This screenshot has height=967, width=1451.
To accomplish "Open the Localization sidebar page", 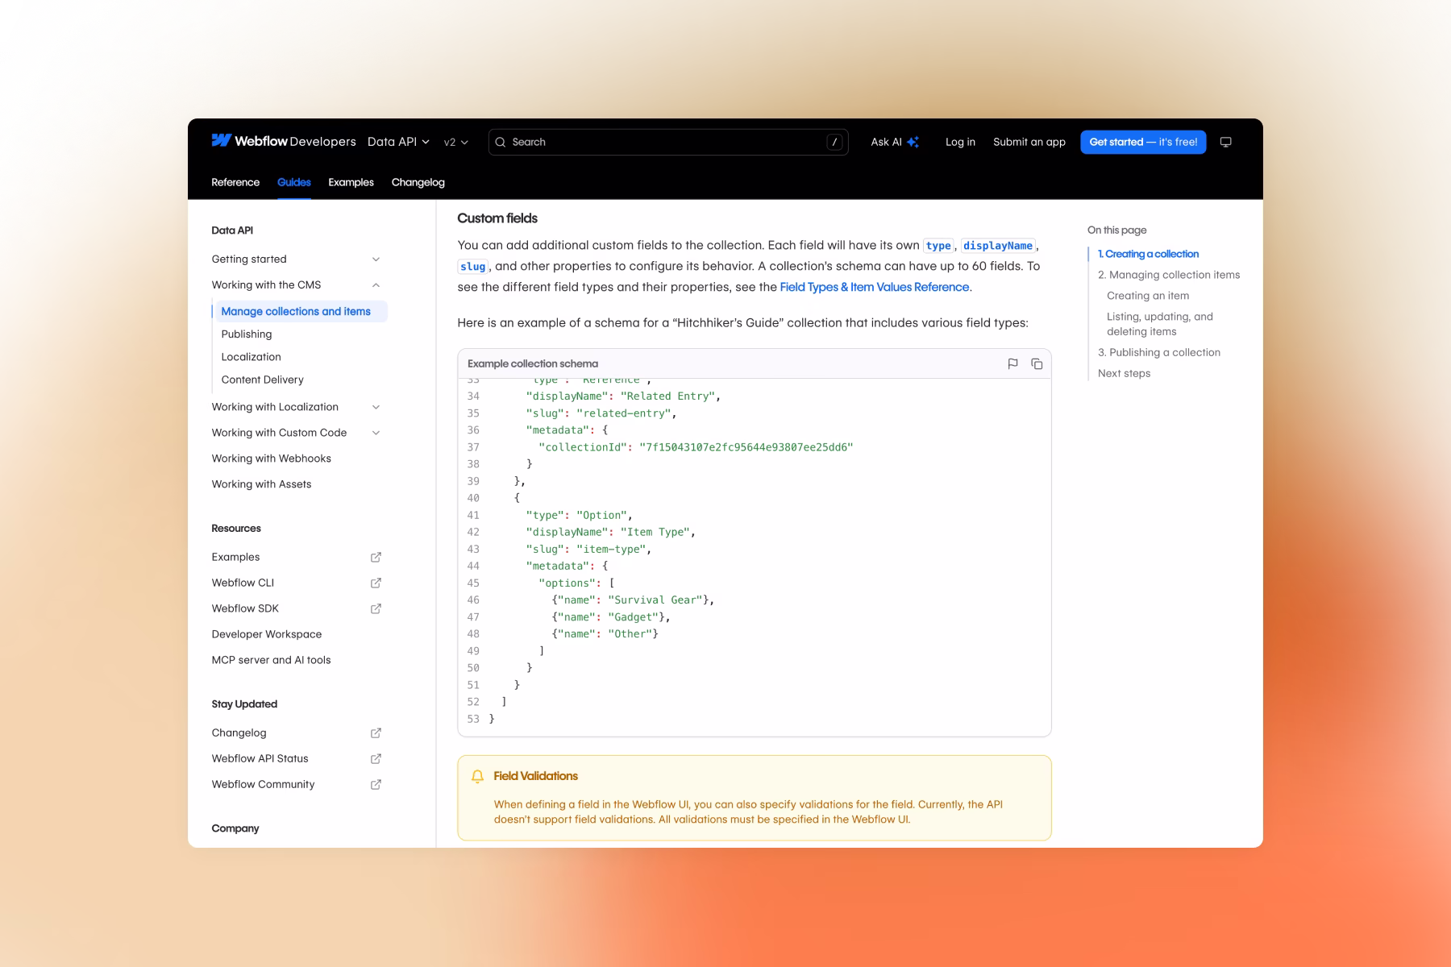I will click(251, 356).
